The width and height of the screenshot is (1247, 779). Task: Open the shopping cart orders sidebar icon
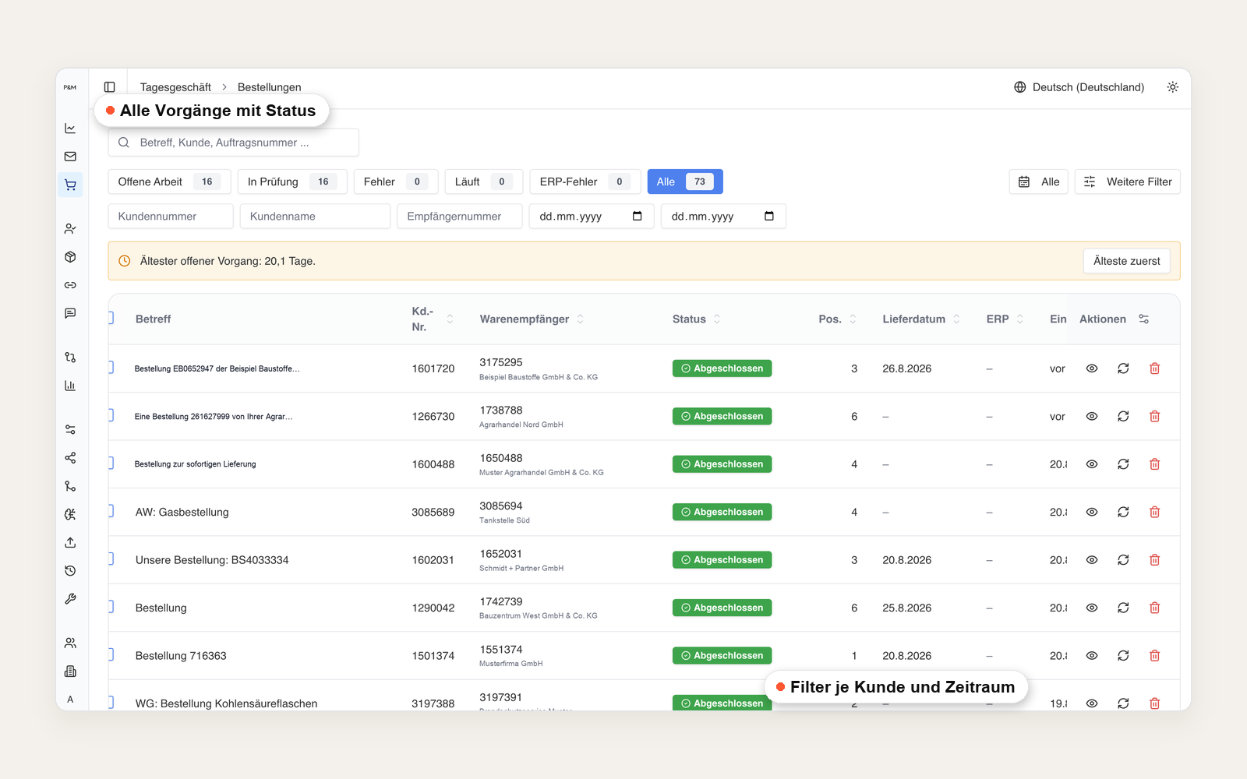(70, 185)
